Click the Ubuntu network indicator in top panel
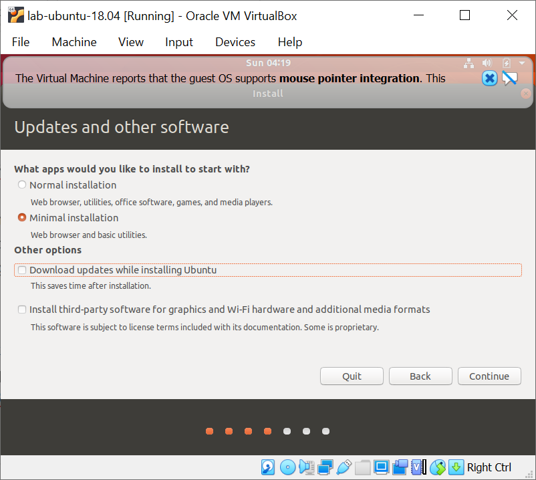This screenshot has height=480, width=536. (468, 64)
